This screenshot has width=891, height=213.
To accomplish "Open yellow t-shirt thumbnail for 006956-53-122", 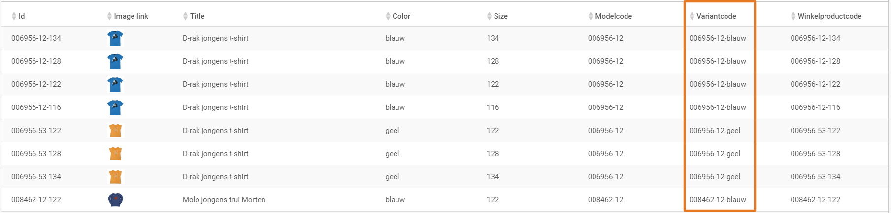I will 115,131.
